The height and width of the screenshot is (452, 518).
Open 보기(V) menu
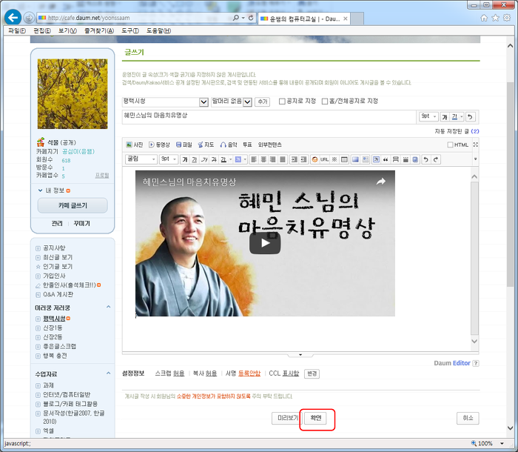67,31
